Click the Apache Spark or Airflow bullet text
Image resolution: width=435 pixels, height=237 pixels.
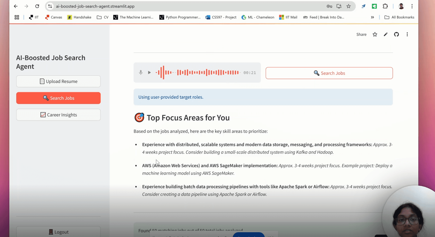click(267, 190)
